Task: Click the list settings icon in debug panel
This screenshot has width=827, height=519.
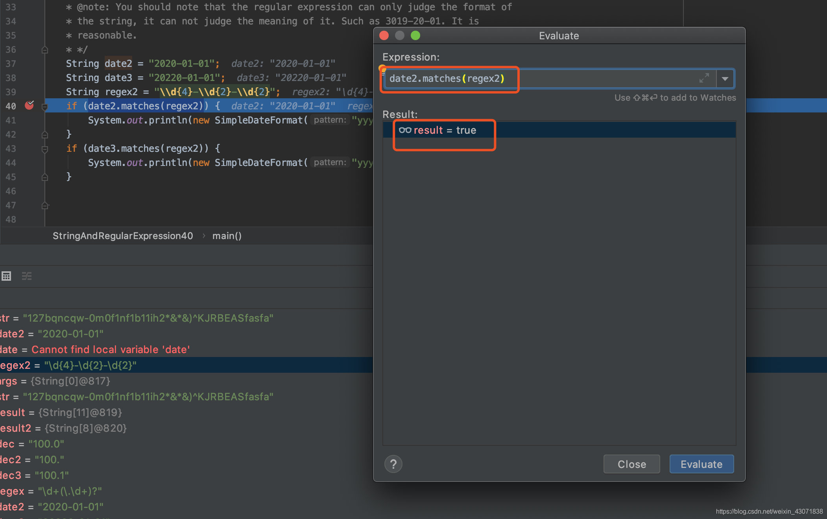Action: coord(27,276)
